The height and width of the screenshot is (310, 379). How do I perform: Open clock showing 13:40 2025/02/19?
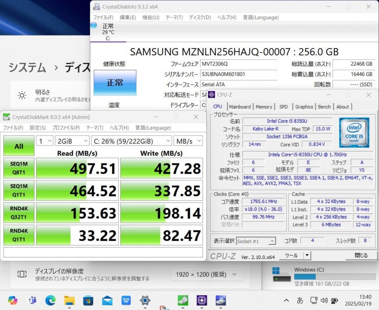coord(358,300)
